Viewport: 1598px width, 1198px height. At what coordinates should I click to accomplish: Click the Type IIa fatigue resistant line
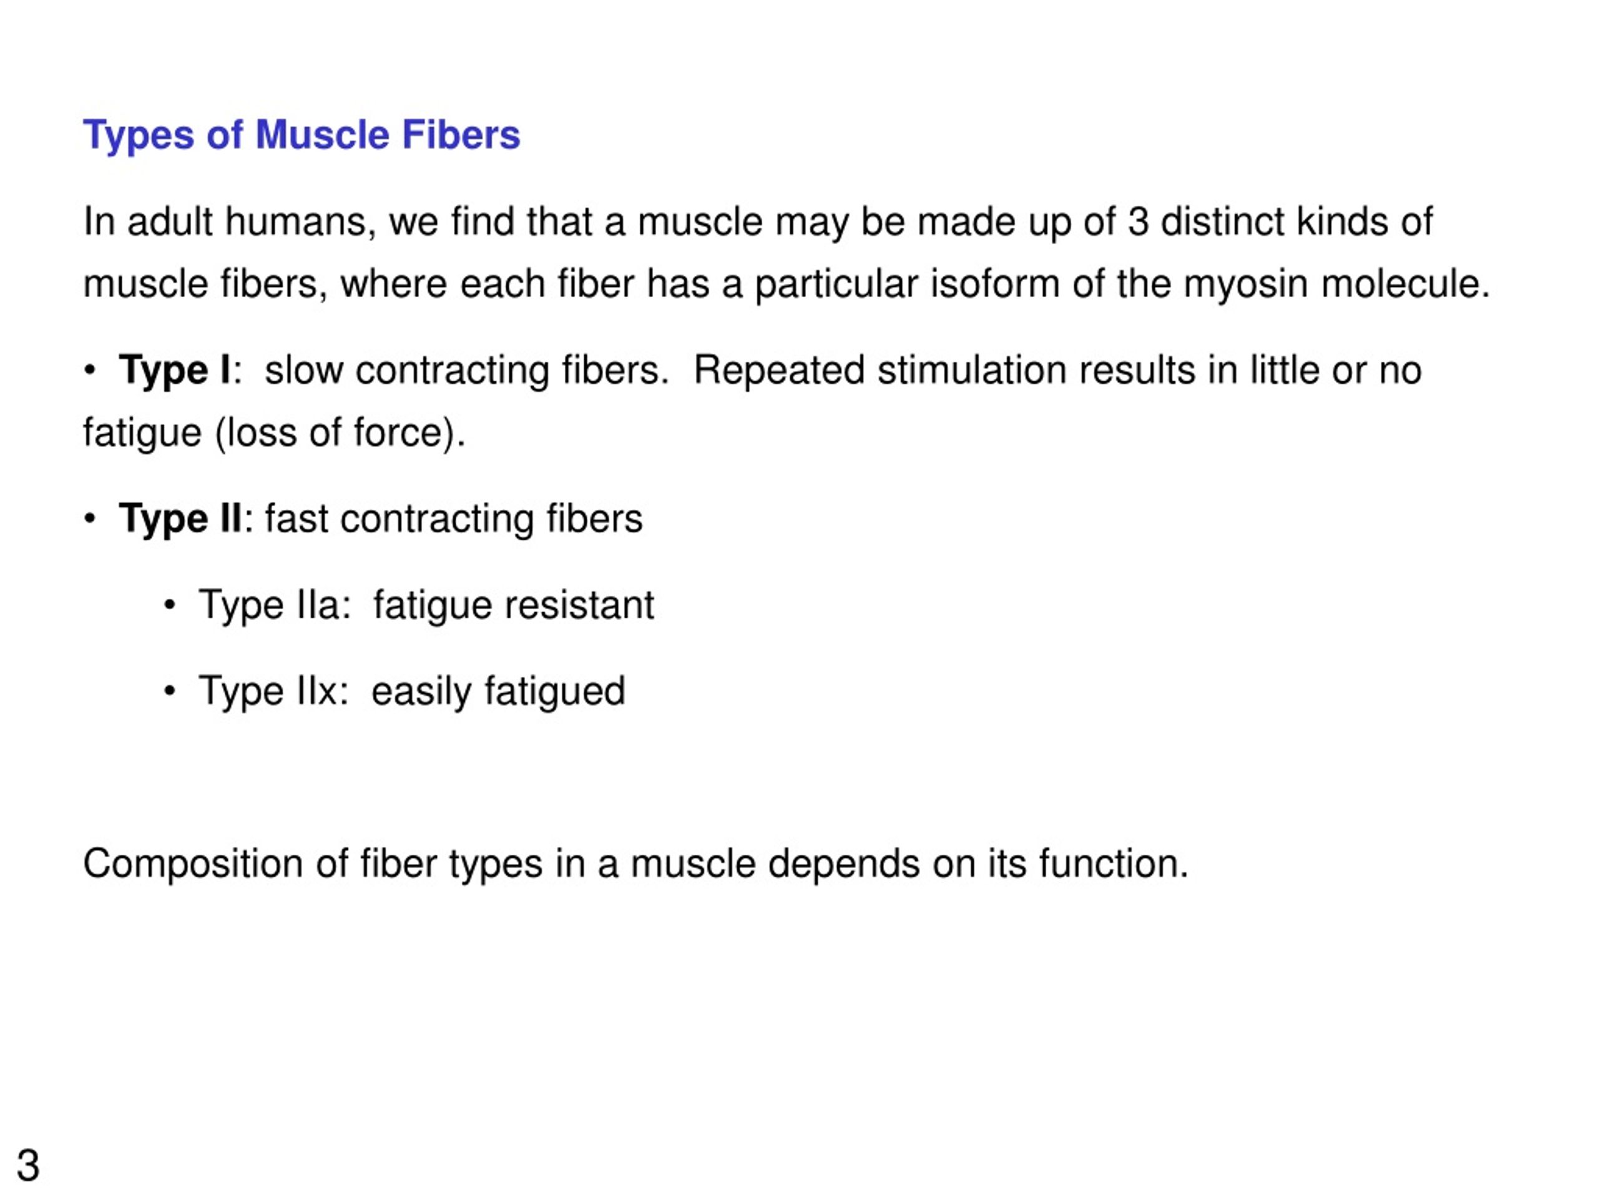click(x=426, y=605)
